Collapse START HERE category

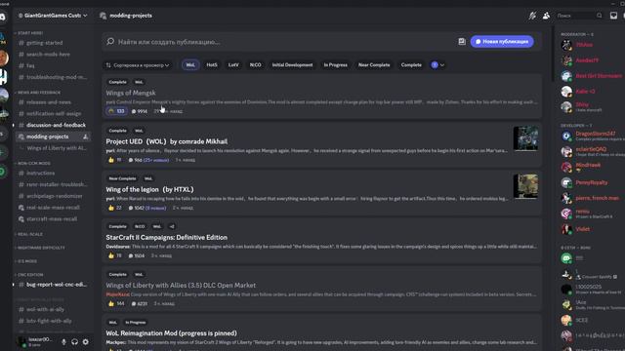tap(30, 33)
